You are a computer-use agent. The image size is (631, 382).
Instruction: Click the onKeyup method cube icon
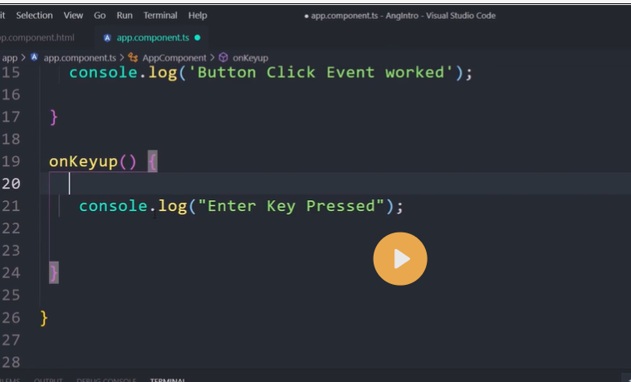pyautogui.click(x=223, y=58)
